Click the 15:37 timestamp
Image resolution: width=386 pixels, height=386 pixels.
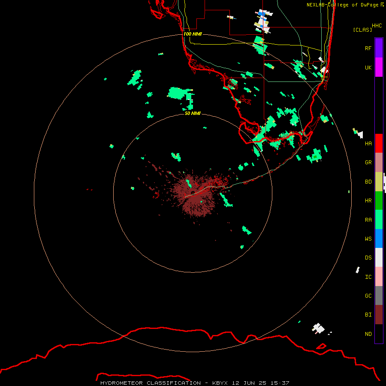[280, 383]
